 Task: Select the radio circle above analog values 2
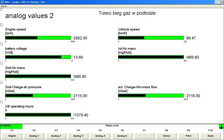point(1,9)
